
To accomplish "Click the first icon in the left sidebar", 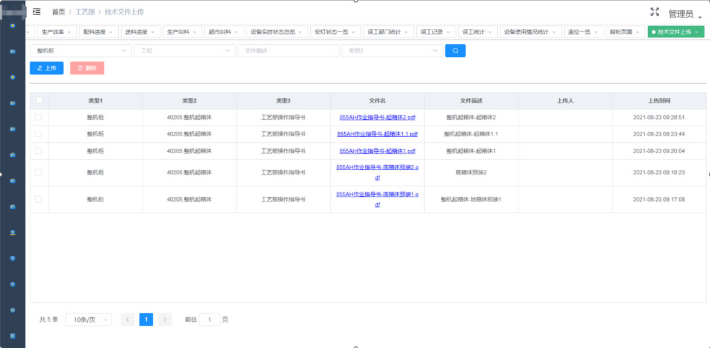I will (13, 26).
